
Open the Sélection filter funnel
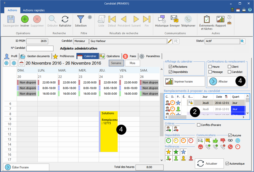point(81,19)
